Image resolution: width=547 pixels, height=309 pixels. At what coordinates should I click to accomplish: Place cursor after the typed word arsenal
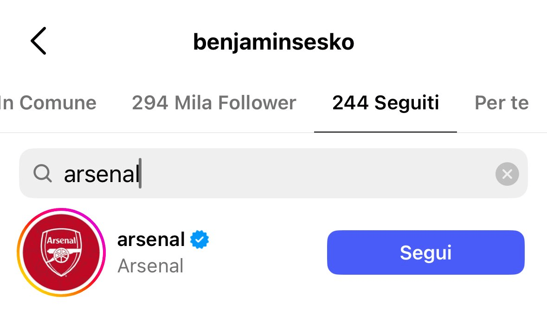[141, 174]
